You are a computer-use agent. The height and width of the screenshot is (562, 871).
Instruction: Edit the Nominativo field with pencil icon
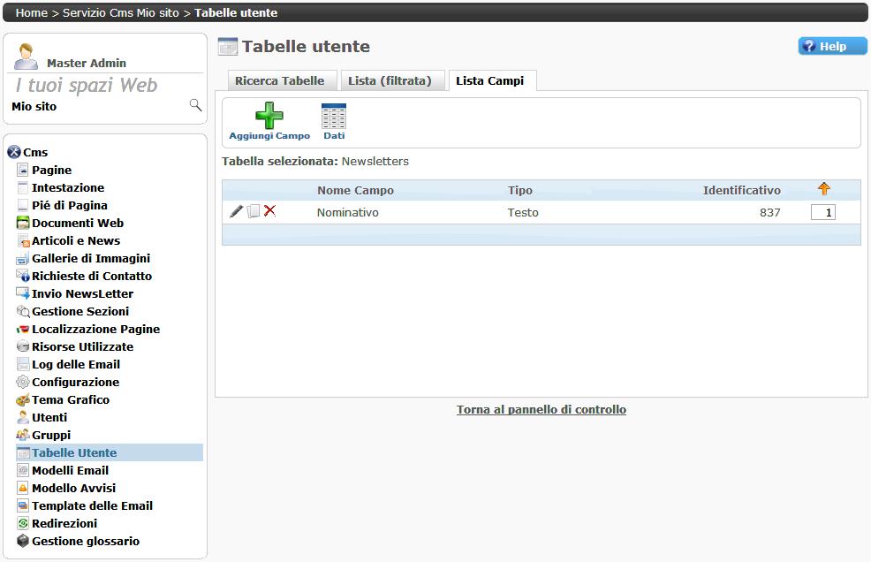pos(236,212)
